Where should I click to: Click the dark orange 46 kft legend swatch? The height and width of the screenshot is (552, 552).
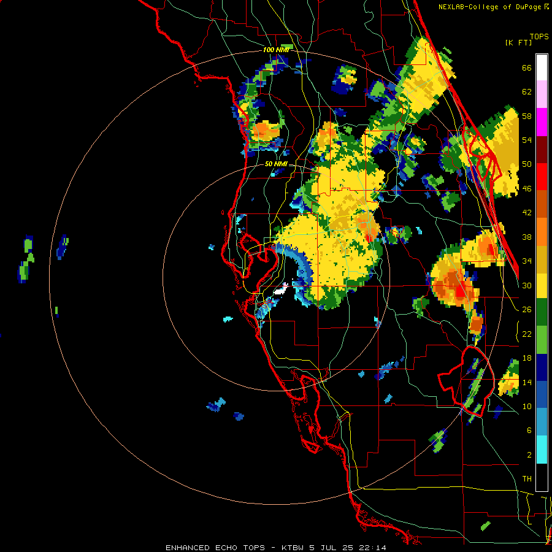click(x=542, y=204)
